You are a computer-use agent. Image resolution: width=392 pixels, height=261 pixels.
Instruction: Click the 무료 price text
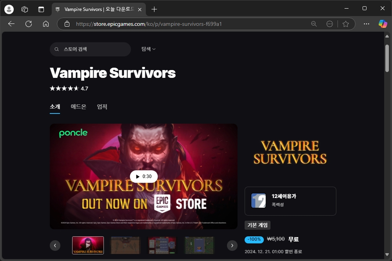pyautogui.click(x=294, y=239)
